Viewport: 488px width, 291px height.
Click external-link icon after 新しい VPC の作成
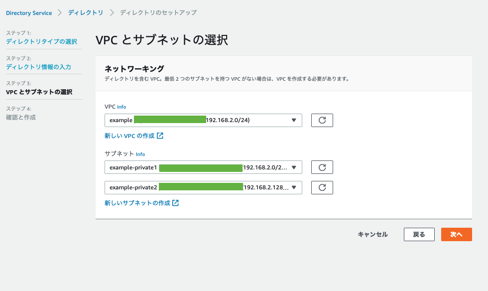click(x=160, y=136)
